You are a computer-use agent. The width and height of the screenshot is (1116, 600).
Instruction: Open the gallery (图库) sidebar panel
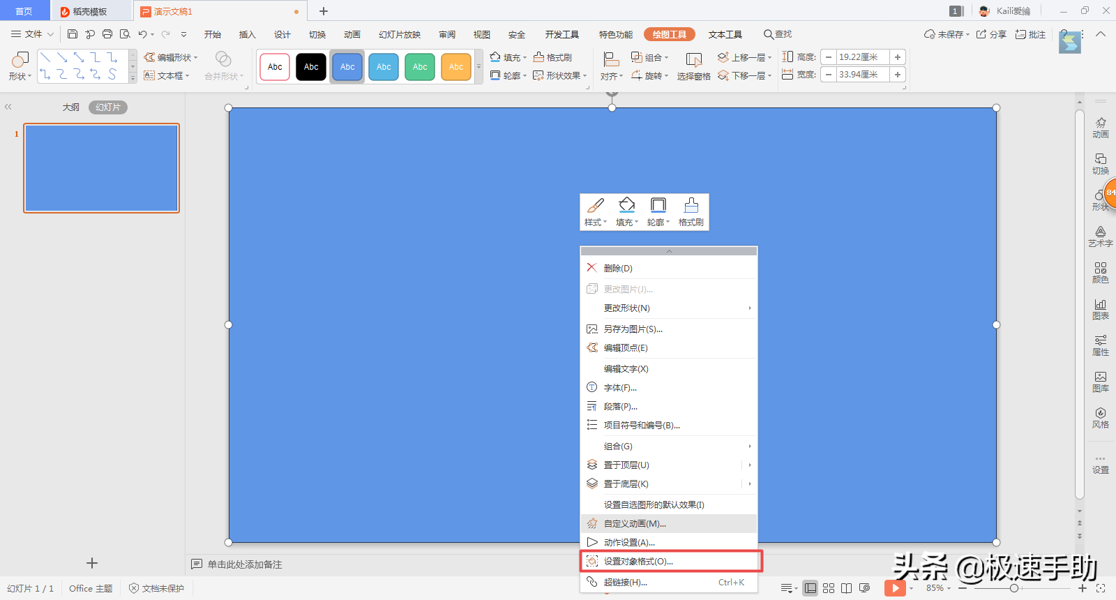tap(1100, 382)
